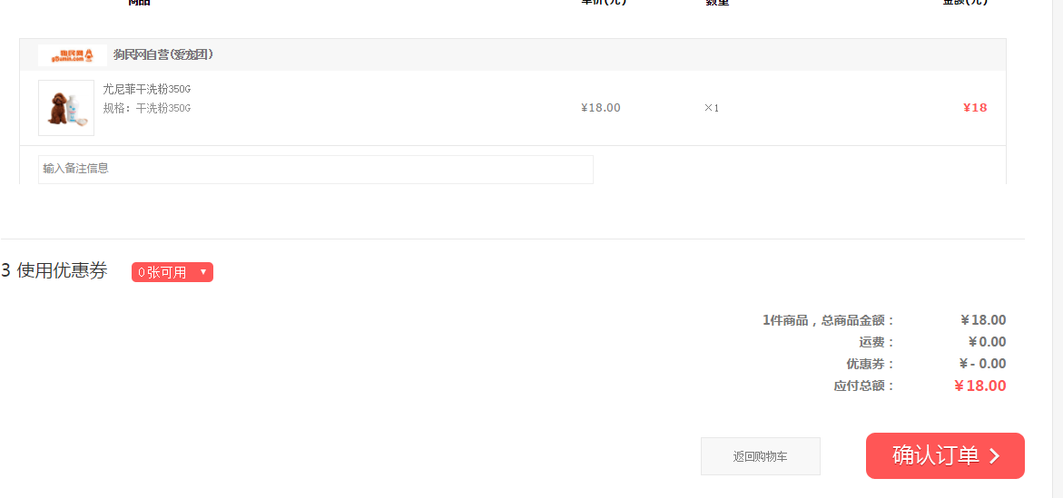Click the ×1 quantity value
Screen dimensions: 1063x498
(x=711, y=108)
